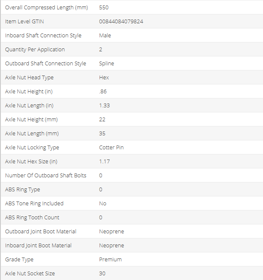263x280 pixels.
Task: Click the Item Level GTIN value 00844084079824
Action: pos(121,21)
